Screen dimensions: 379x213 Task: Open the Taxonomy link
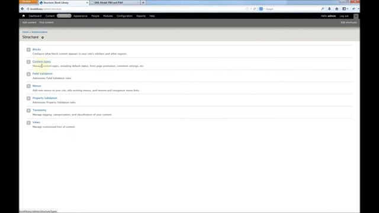pyautogui.click(x=40, y=110)
